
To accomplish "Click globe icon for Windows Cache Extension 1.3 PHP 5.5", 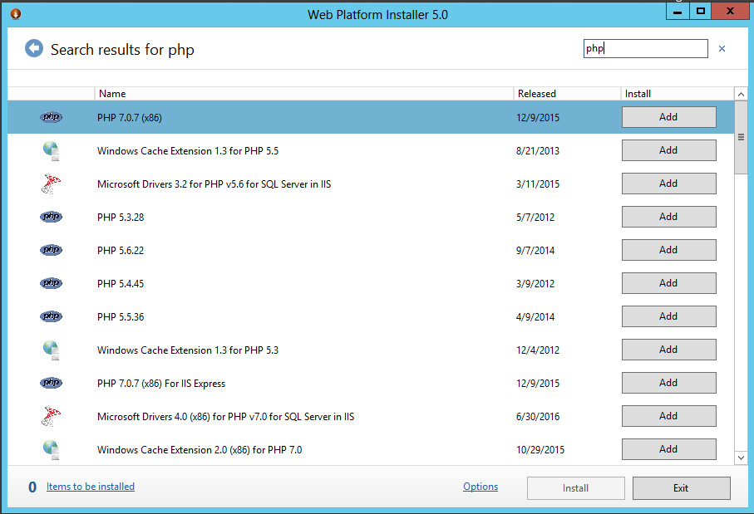I will (x=51, y=151).
